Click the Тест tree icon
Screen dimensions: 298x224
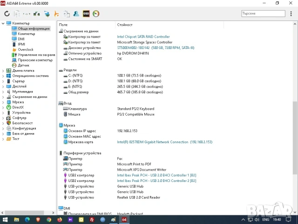point(8,139)
